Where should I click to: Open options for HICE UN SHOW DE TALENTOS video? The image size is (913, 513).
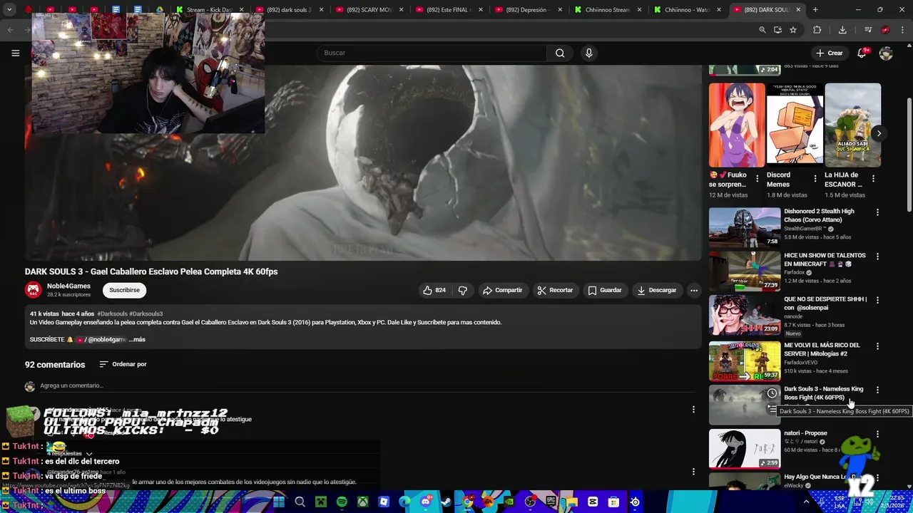[x=877, y=256]
